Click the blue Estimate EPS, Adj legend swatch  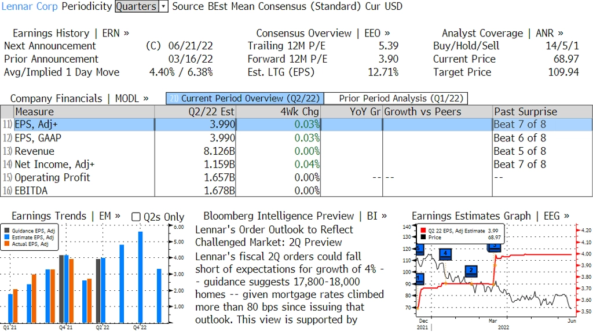pos(7,238)
